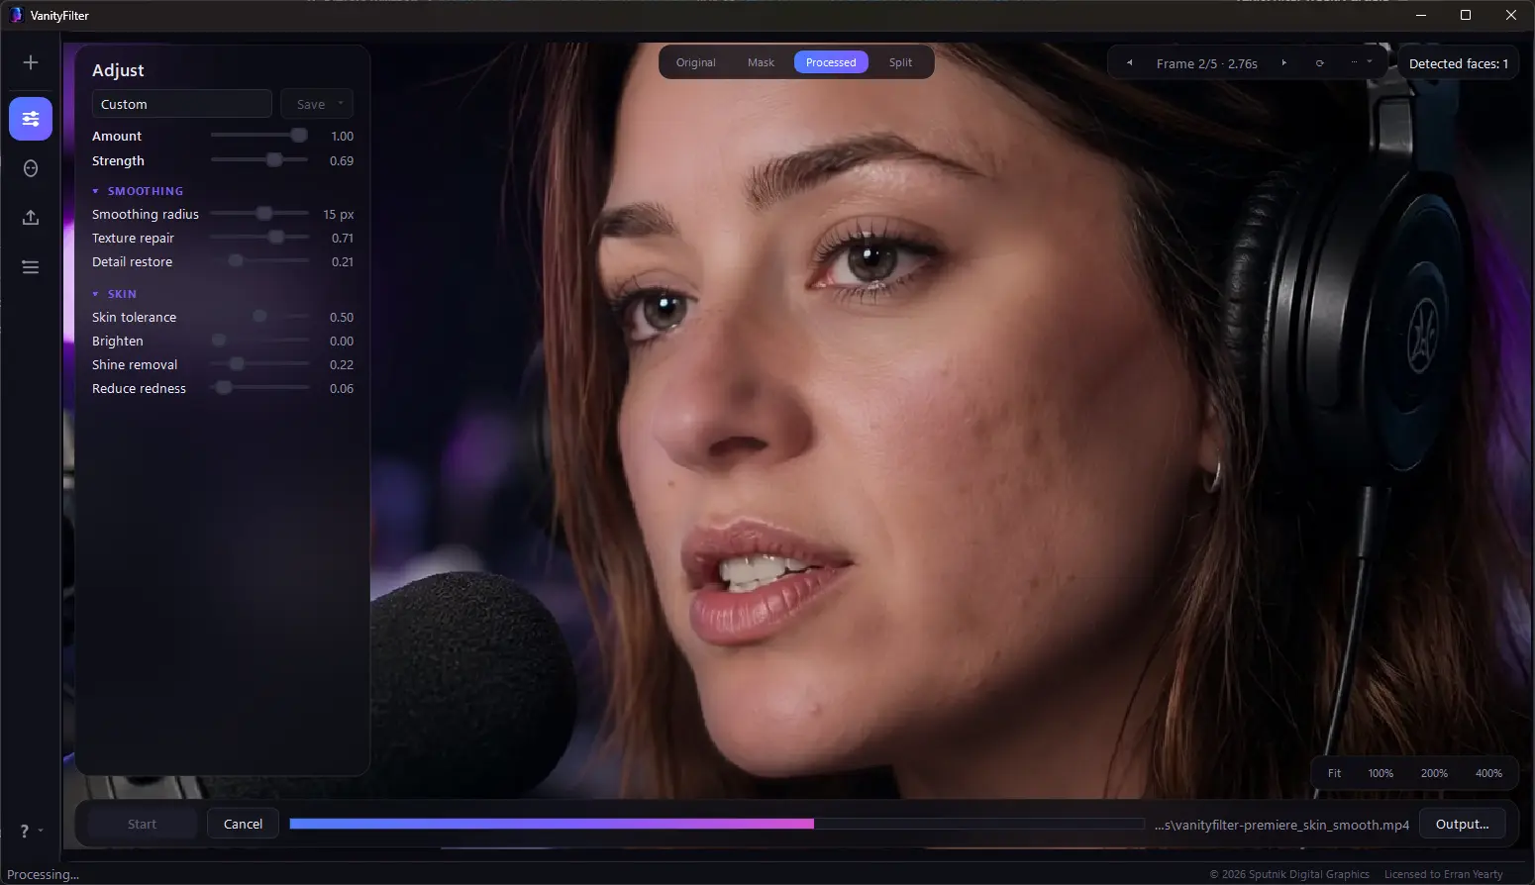The image size is (1535, 885).
Task: Open the Adjust sliders panel icon
Action: coord(31,119)
